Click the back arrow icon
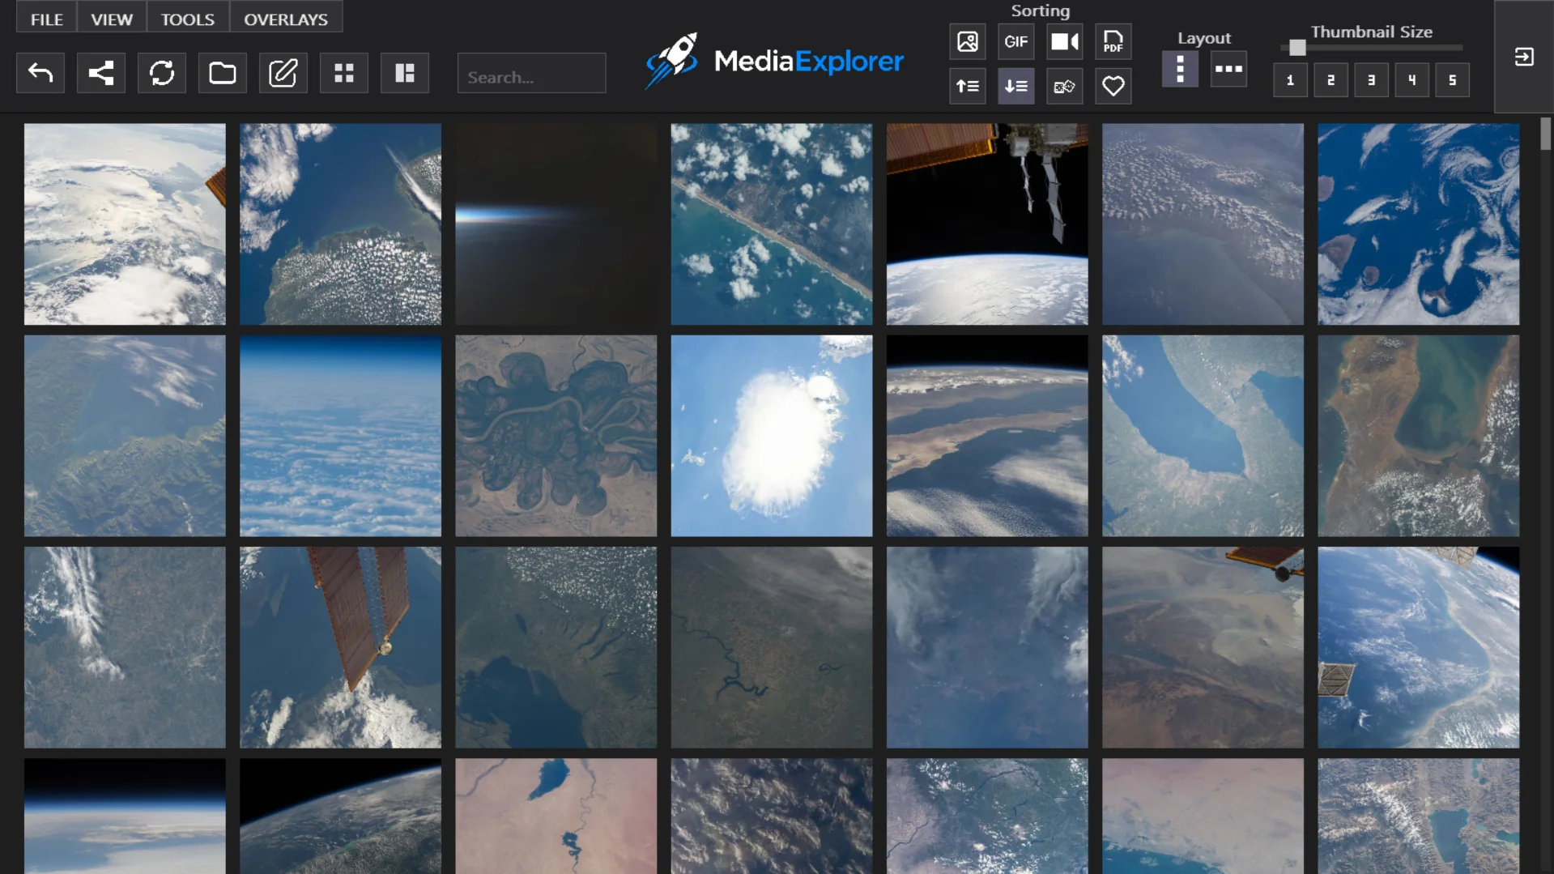 (x=40, y=74)
